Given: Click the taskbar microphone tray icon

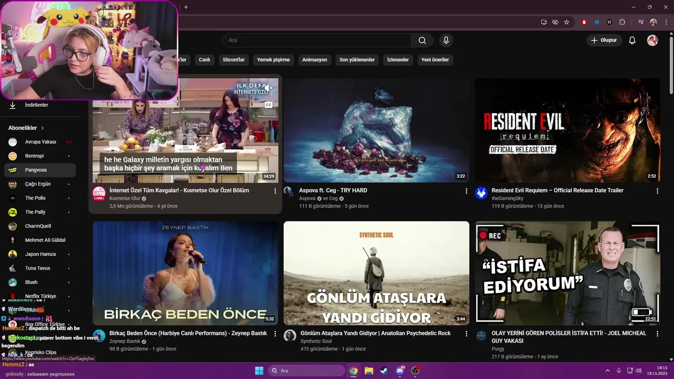Looking at the screenshot, I should point(619,371).
